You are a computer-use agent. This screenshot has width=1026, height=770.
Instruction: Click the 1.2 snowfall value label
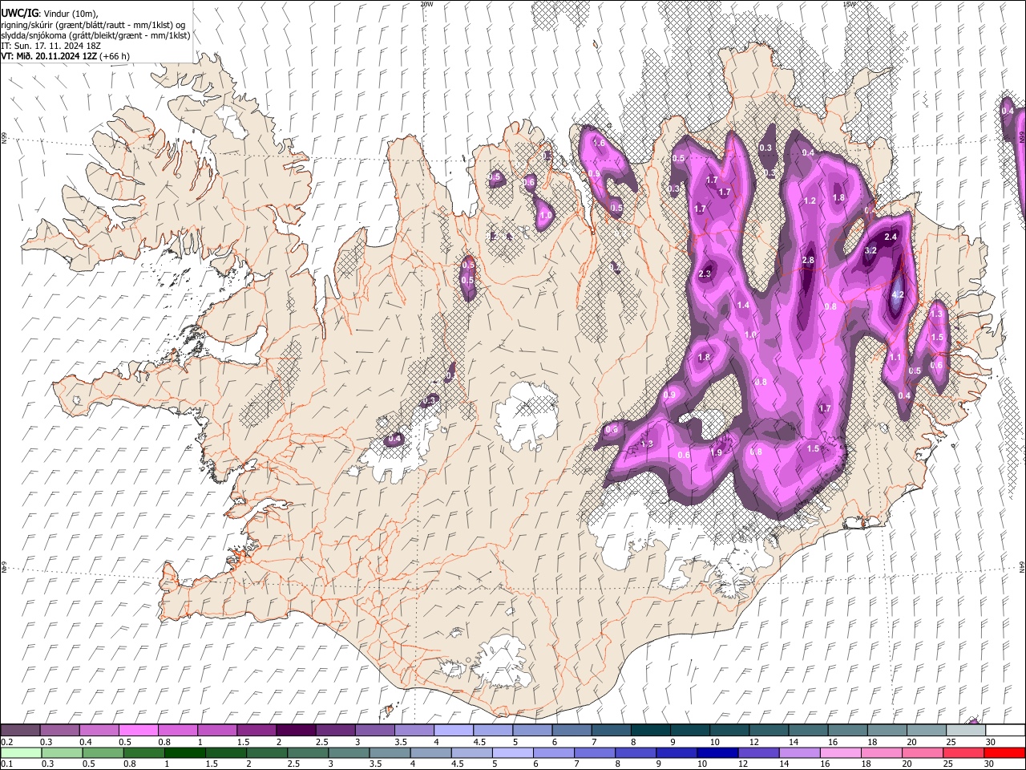pyautogui.click(x=810, y=201)
